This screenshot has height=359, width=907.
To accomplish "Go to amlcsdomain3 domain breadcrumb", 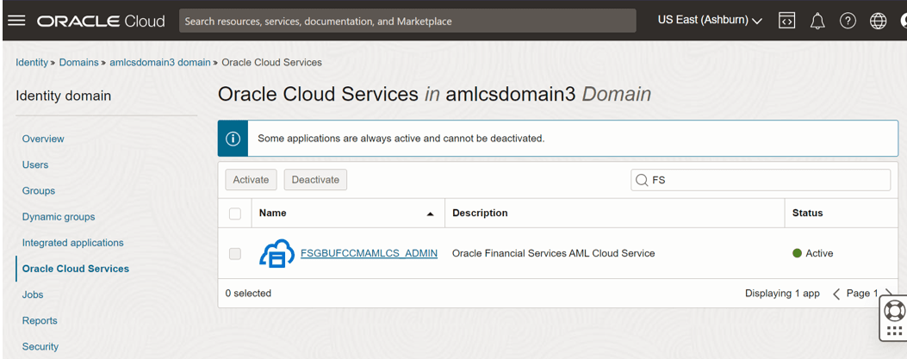I will pos(160,62).
